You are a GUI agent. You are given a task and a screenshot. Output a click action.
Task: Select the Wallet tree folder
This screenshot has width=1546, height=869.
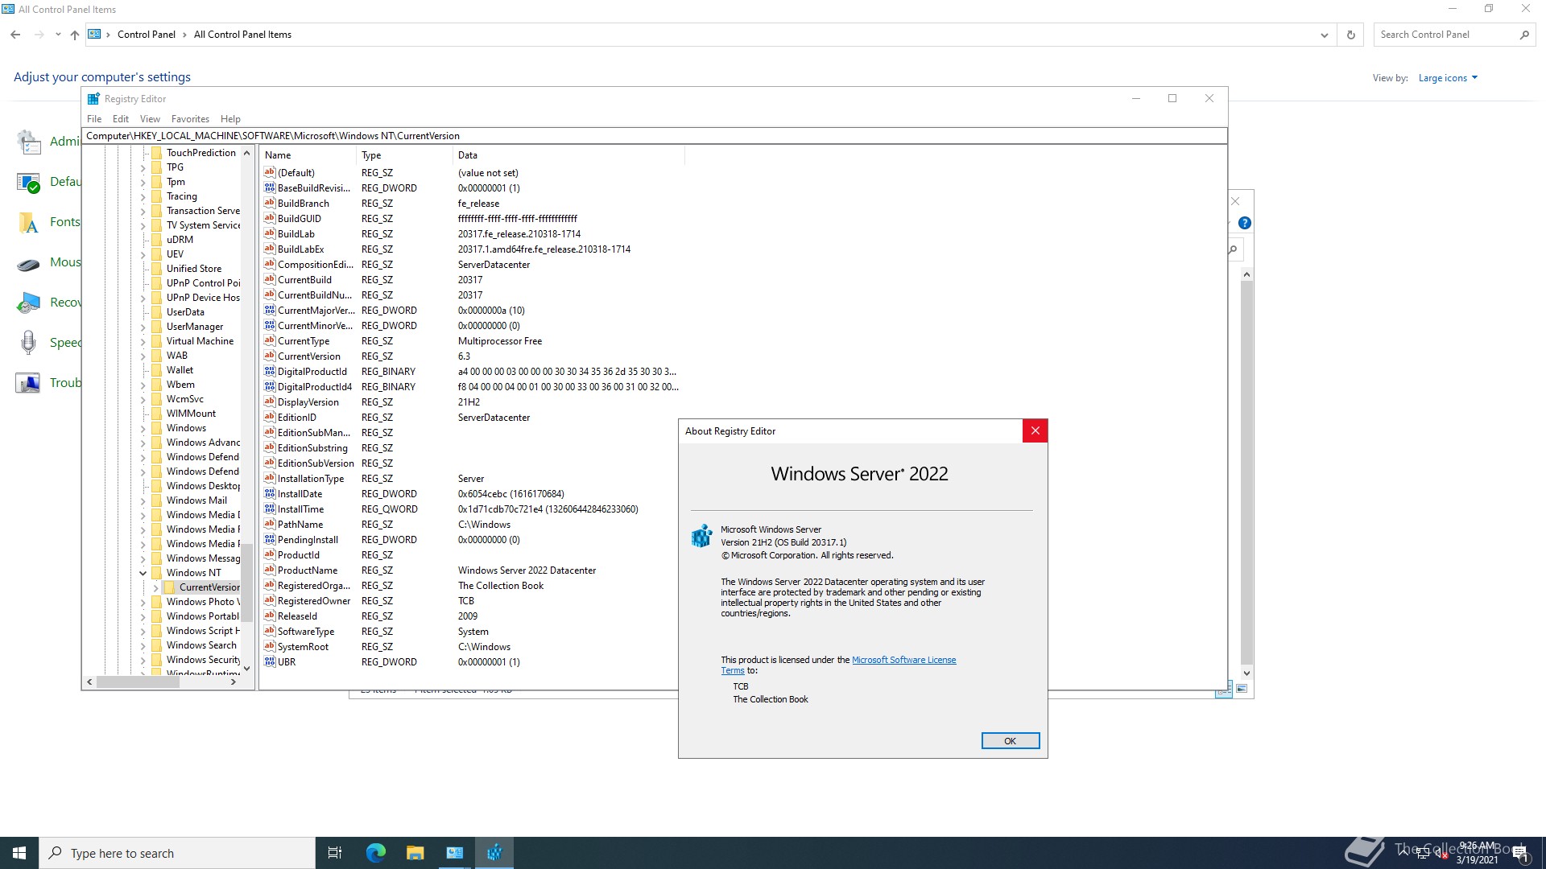pos(180,370)
